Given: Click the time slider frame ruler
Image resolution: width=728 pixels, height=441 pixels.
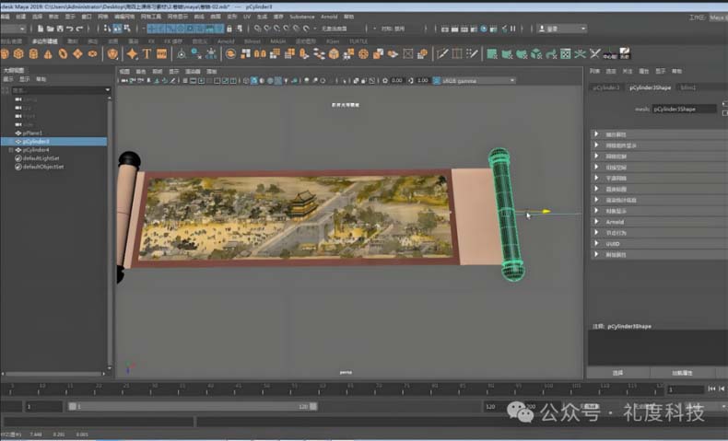Looking at the screenshot, I should (332, 389).
